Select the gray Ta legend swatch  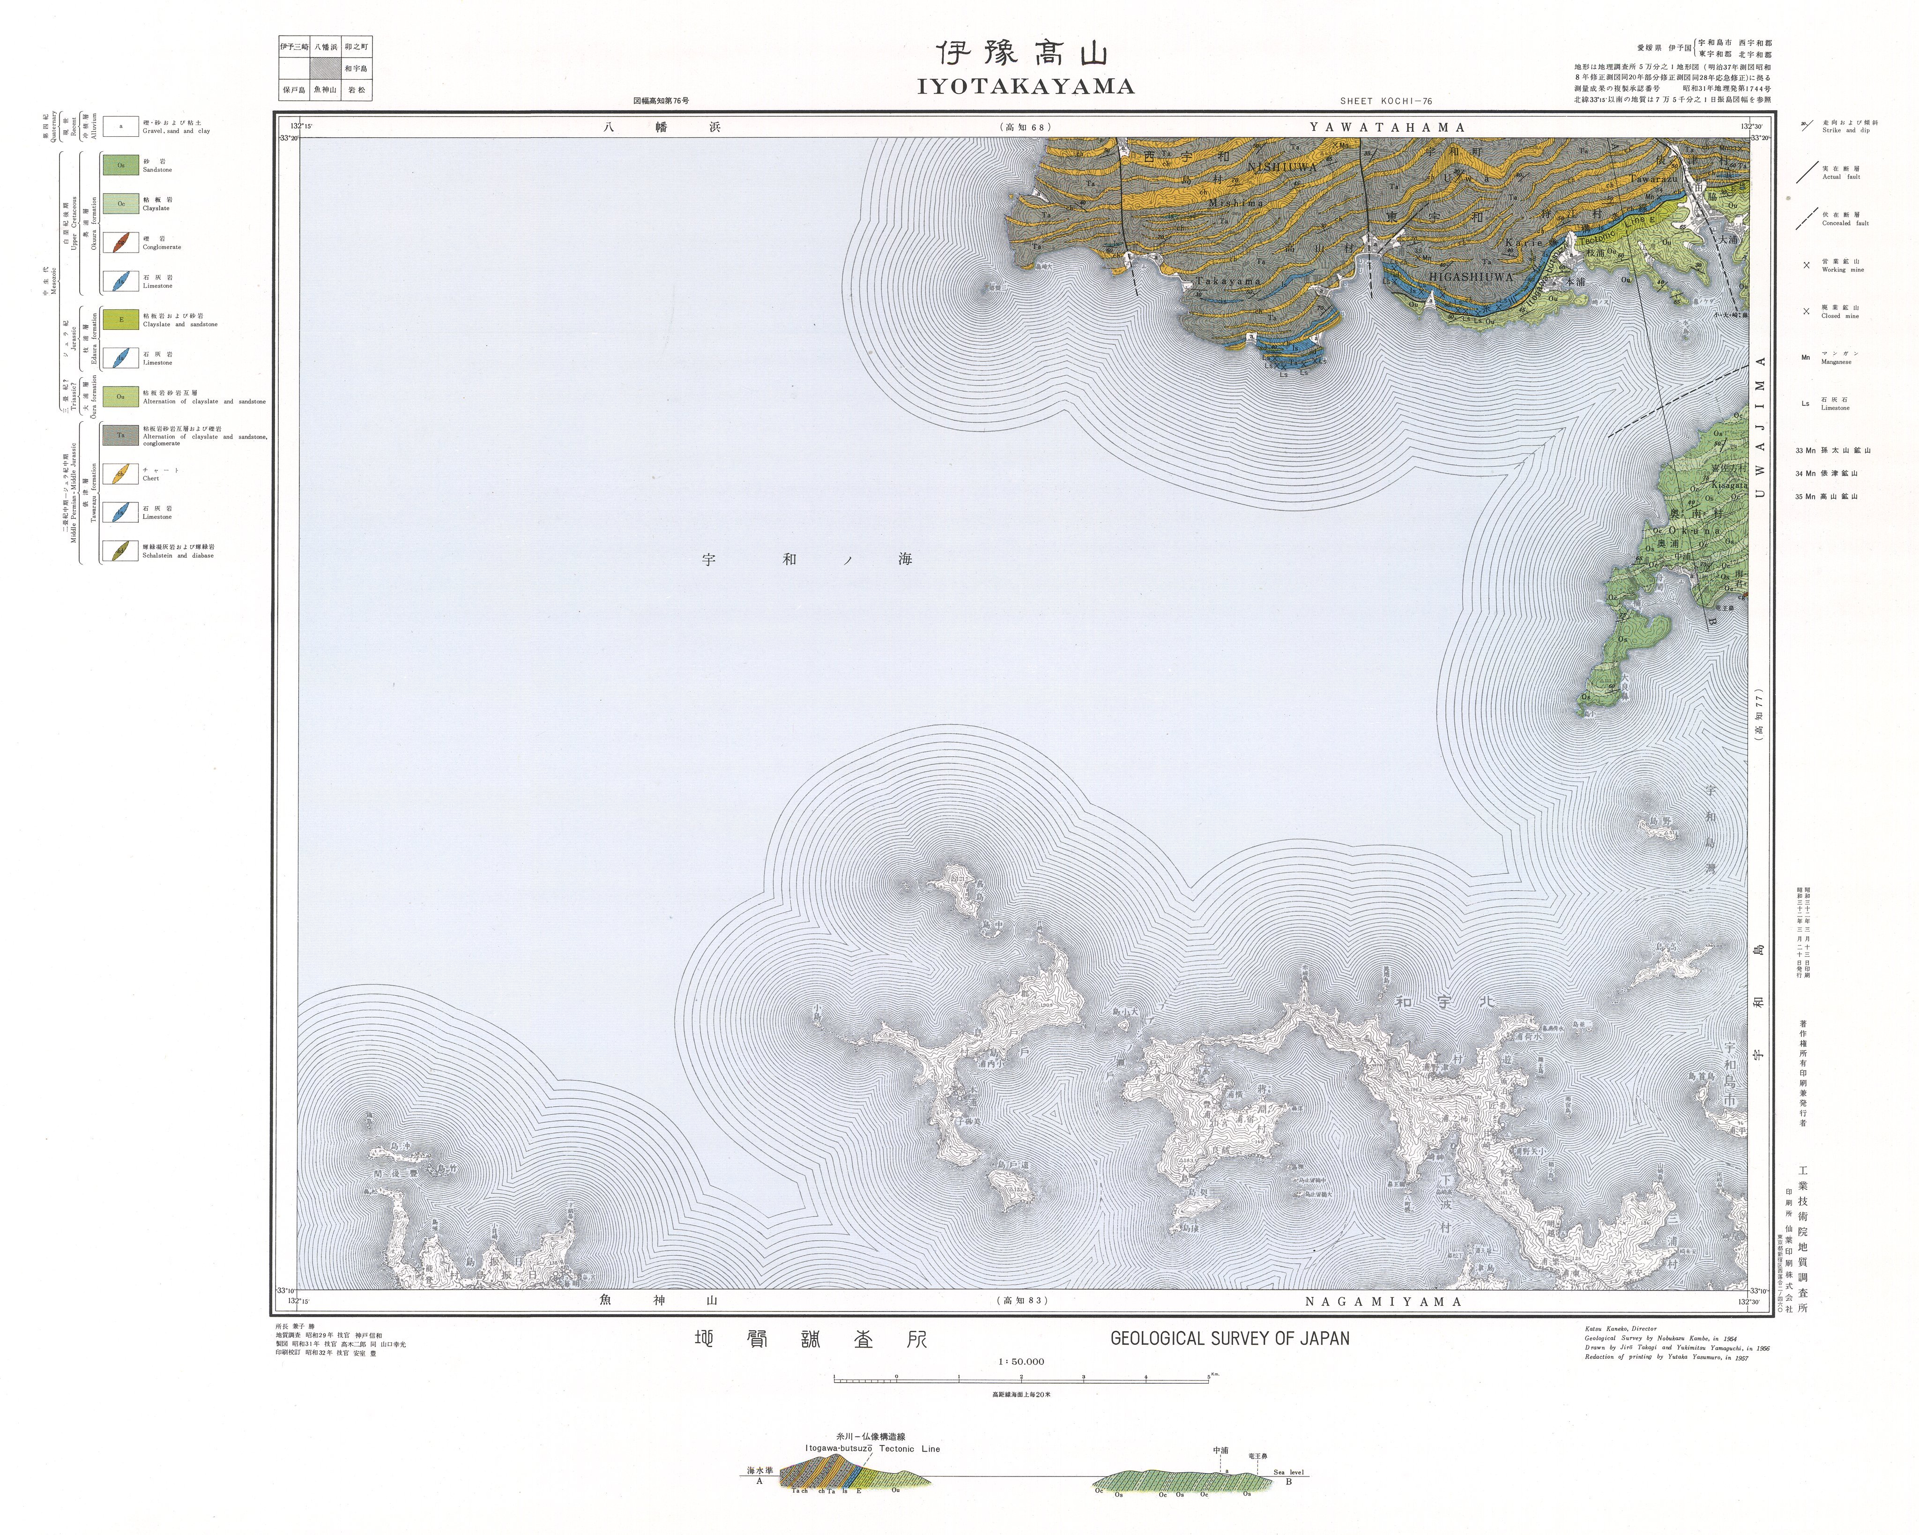coord(120,435)
